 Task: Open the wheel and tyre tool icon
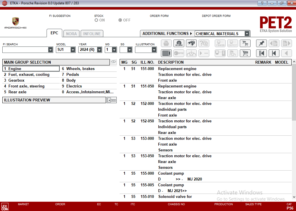pyautogui.click(x=179, y=43)
